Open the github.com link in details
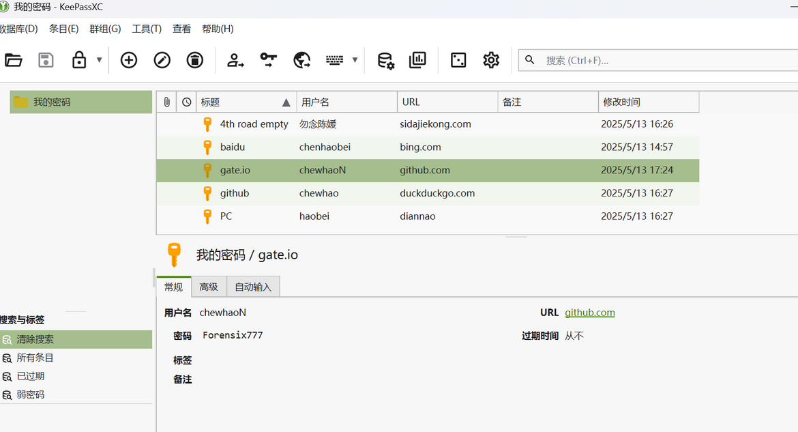Viewport: 798px width, 432px height. point(590,313)
